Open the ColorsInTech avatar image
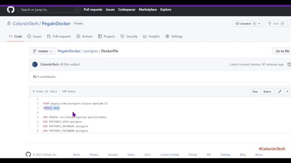 click(35, 64)
